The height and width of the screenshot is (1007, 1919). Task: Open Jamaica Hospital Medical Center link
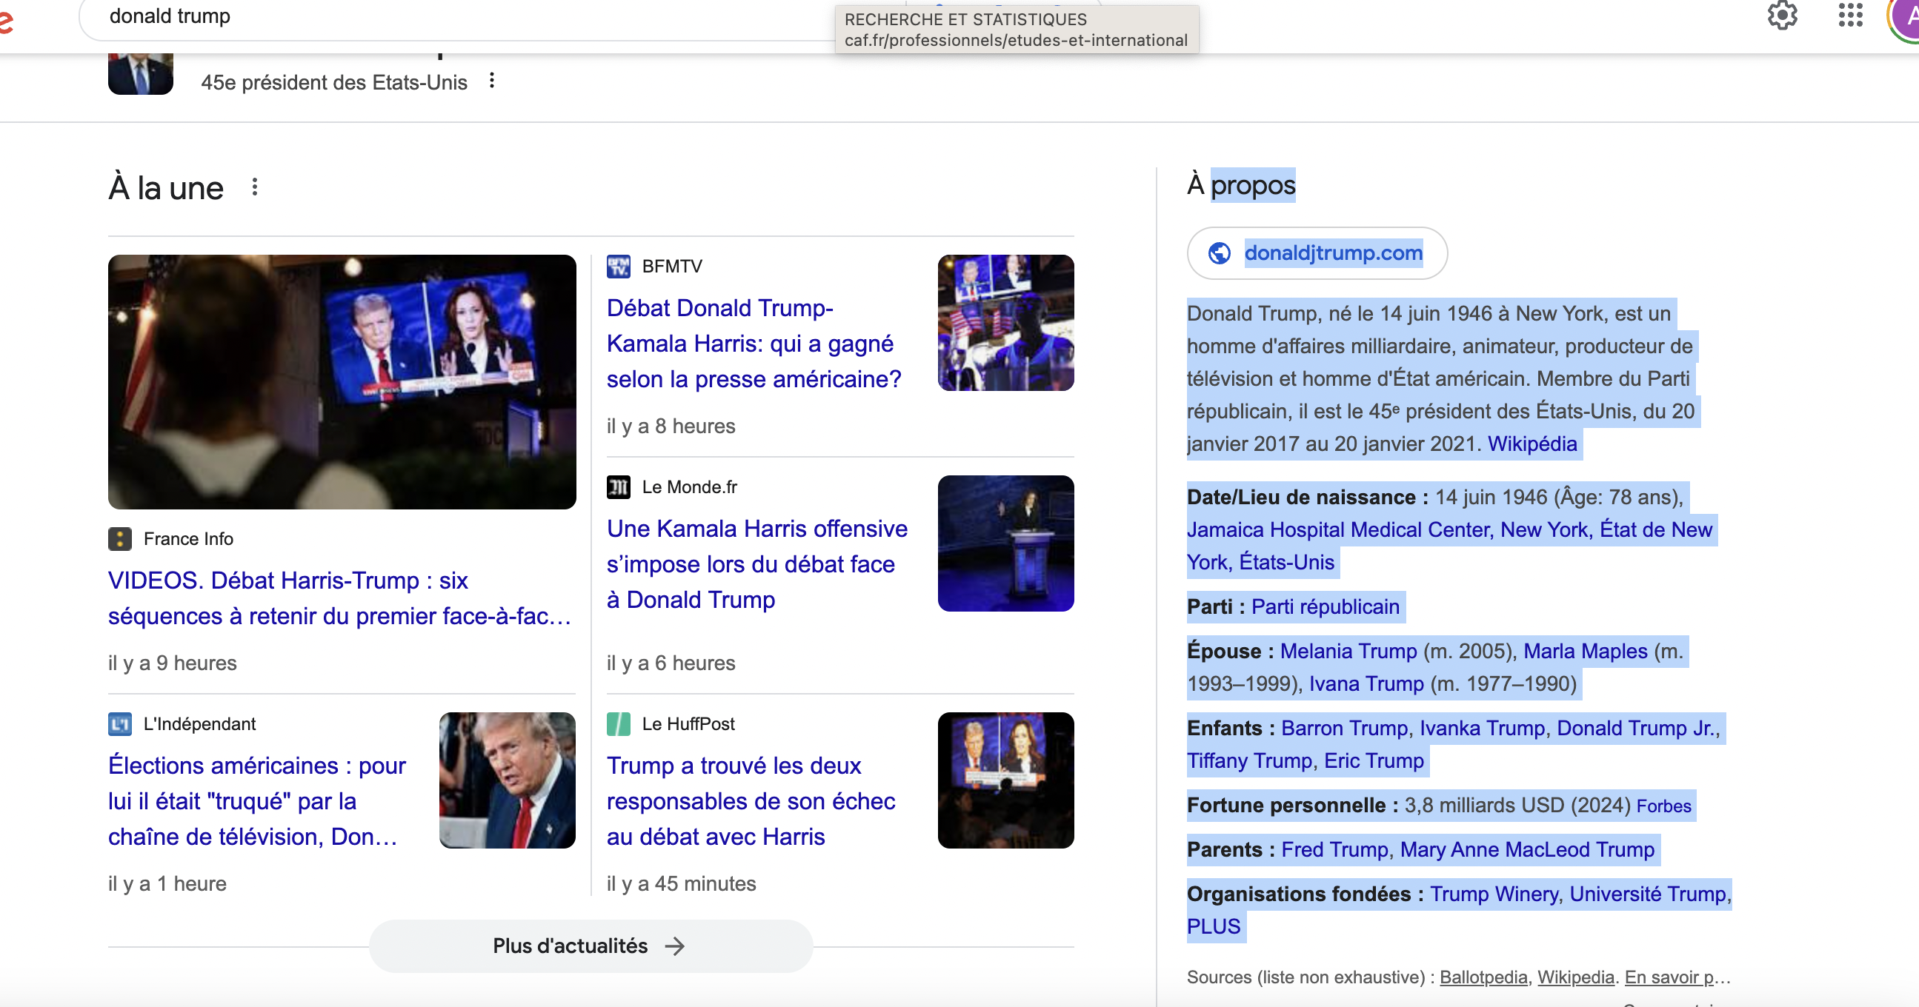click(1449, 546)
